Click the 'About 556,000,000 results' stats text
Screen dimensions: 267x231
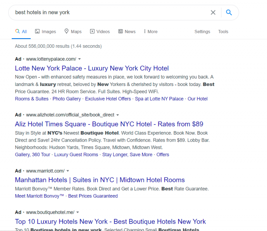tap(58, 46)
